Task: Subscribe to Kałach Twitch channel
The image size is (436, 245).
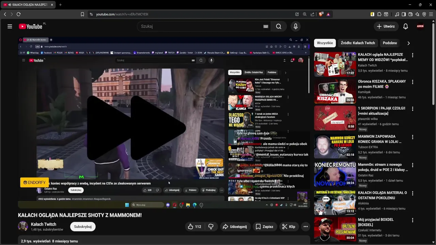Action: (83, 227)
